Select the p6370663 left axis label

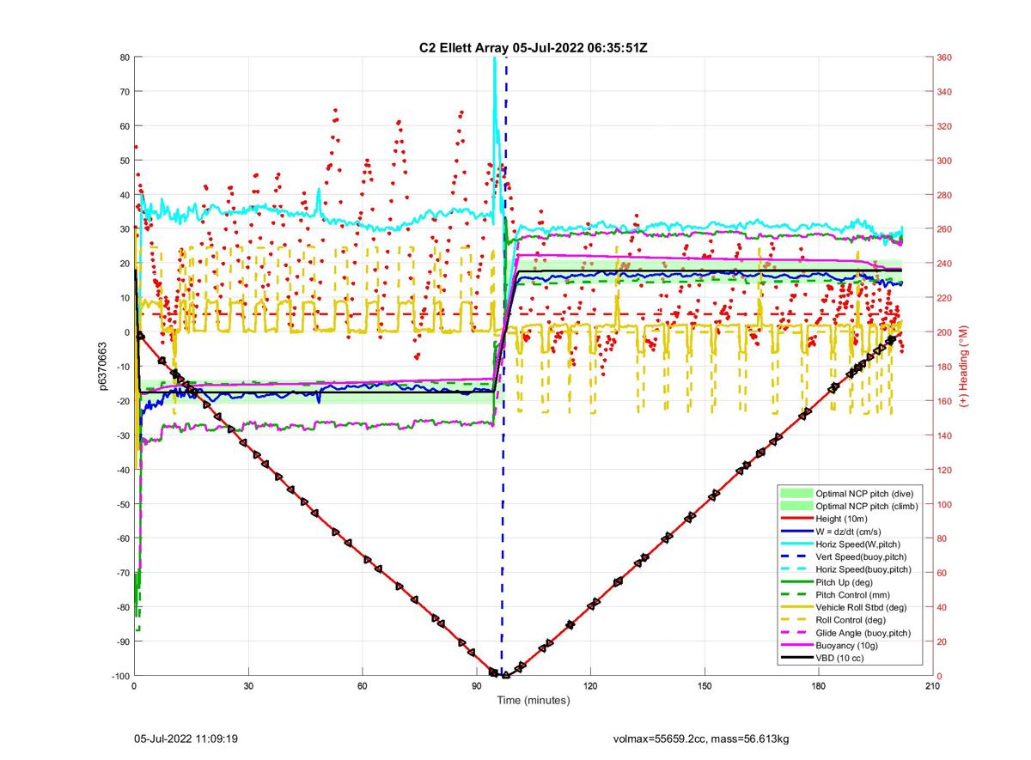point(101,367)
